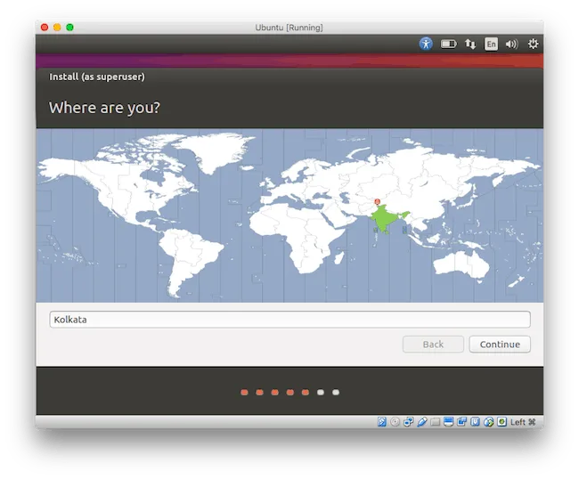579x479 pixels.
Task: Open the sound volume indicator
Action: [512, 44]
